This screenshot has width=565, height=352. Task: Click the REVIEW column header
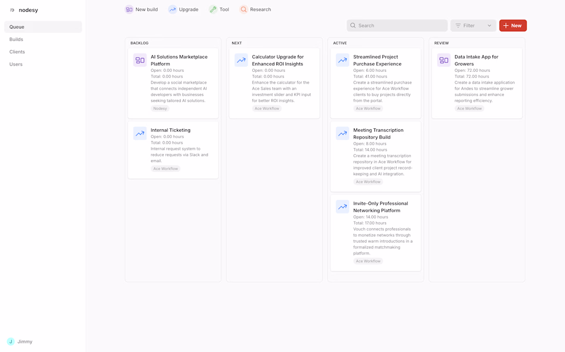click(441, 43)
